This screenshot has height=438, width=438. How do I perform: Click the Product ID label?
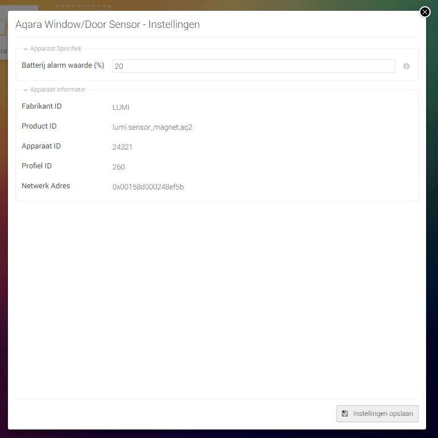[x=39, y=126]
